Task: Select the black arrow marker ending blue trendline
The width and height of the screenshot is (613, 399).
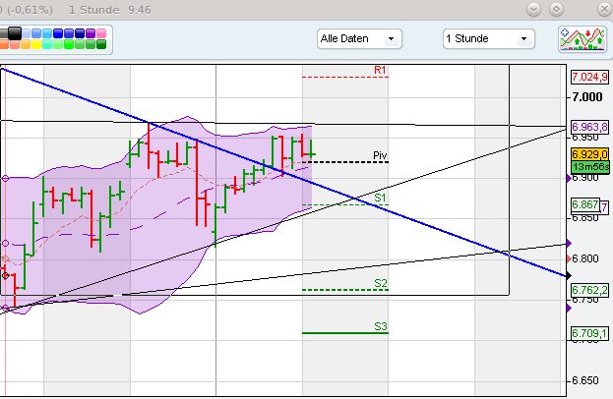Action: point(569,276)
